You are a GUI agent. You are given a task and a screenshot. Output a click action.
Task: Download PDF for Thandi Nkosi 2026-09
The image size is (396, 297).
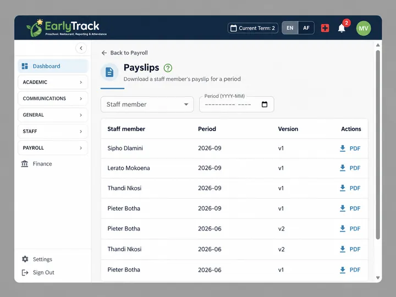click(x=355, y=189)
